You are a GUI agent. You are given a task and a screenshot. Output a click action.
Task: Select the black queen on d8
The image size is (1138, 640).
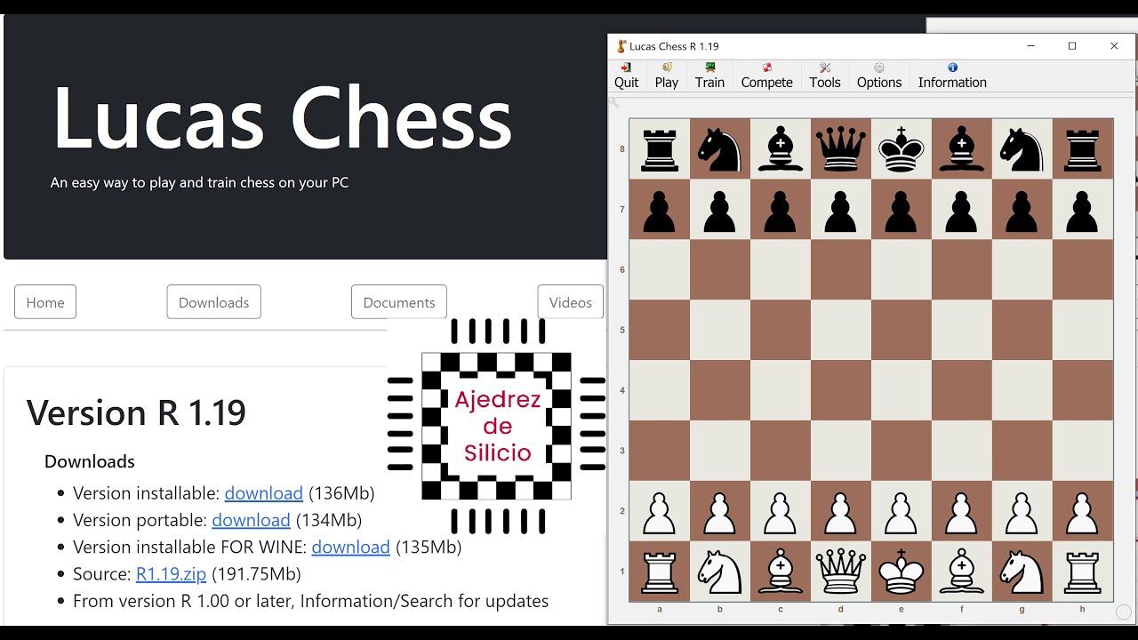841,148
